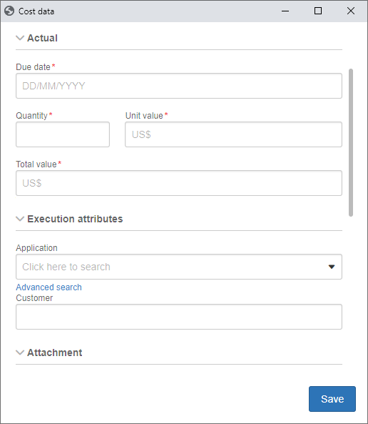This screenshot has width=368, height=424.
Task: Minimize the Cost data window
Action: pos(285,11)
